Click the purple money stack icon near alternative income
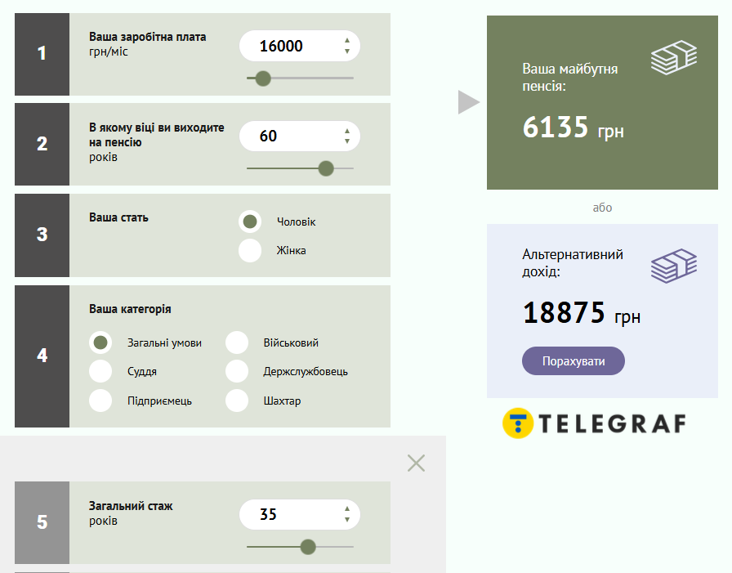The width and height of the screenshot is (732, 573). (674, 266)
